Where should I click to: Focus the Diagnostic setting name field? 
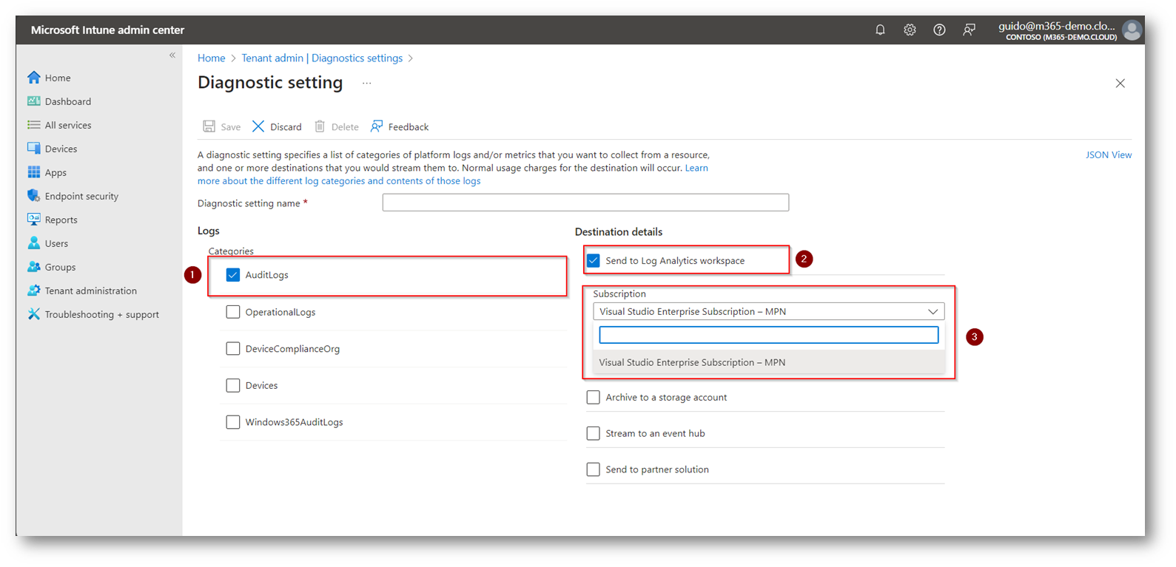click(585, 203)
